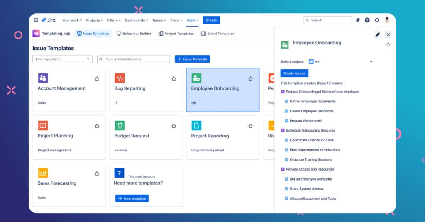425x222 pixels.
Task: Click the Project Reporting document icon
Action: coord(196,125)
